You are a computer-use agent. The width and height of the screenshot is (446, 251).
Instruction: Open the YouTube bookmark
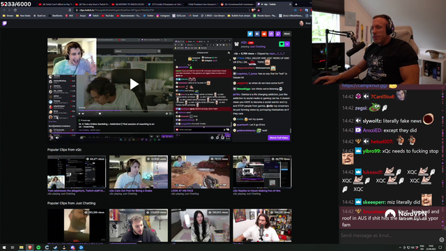(107, 15)
